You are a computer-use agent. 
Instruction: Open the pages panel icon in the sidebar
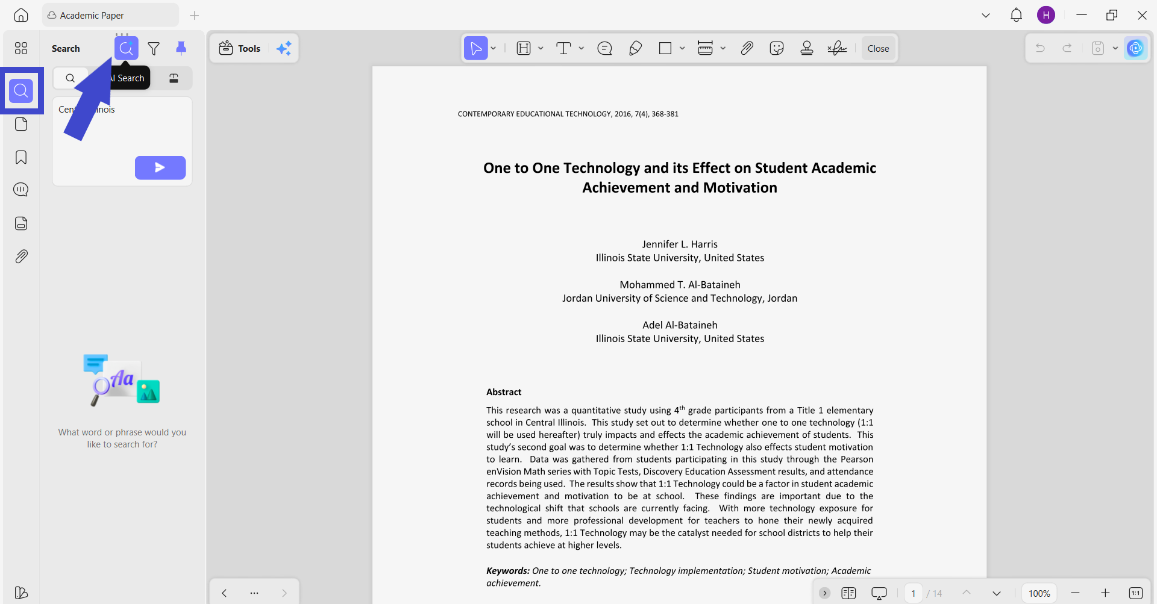(x=21, y=124)
